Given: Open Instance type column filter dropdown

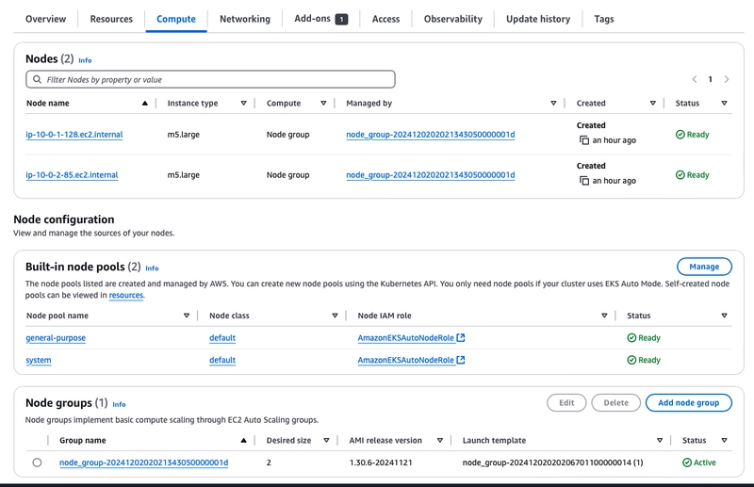Looking at the screenshot, I should (243, 104).
